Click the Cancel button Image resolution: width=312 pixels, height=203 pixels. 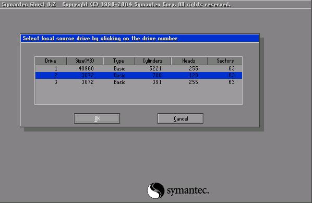click(x=181, y=118)
